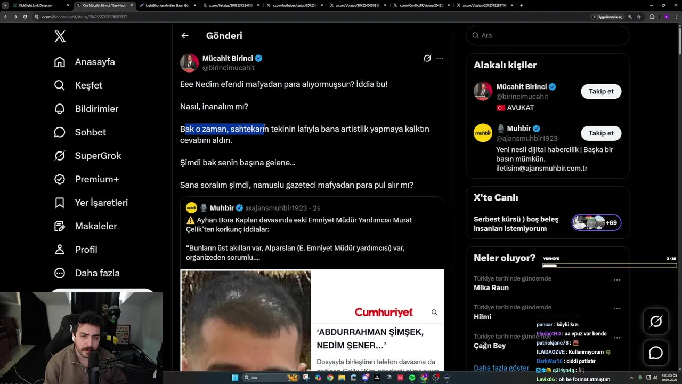Open Windows Start menu
The width and height of the screenshot is (682, 384).
235,378
